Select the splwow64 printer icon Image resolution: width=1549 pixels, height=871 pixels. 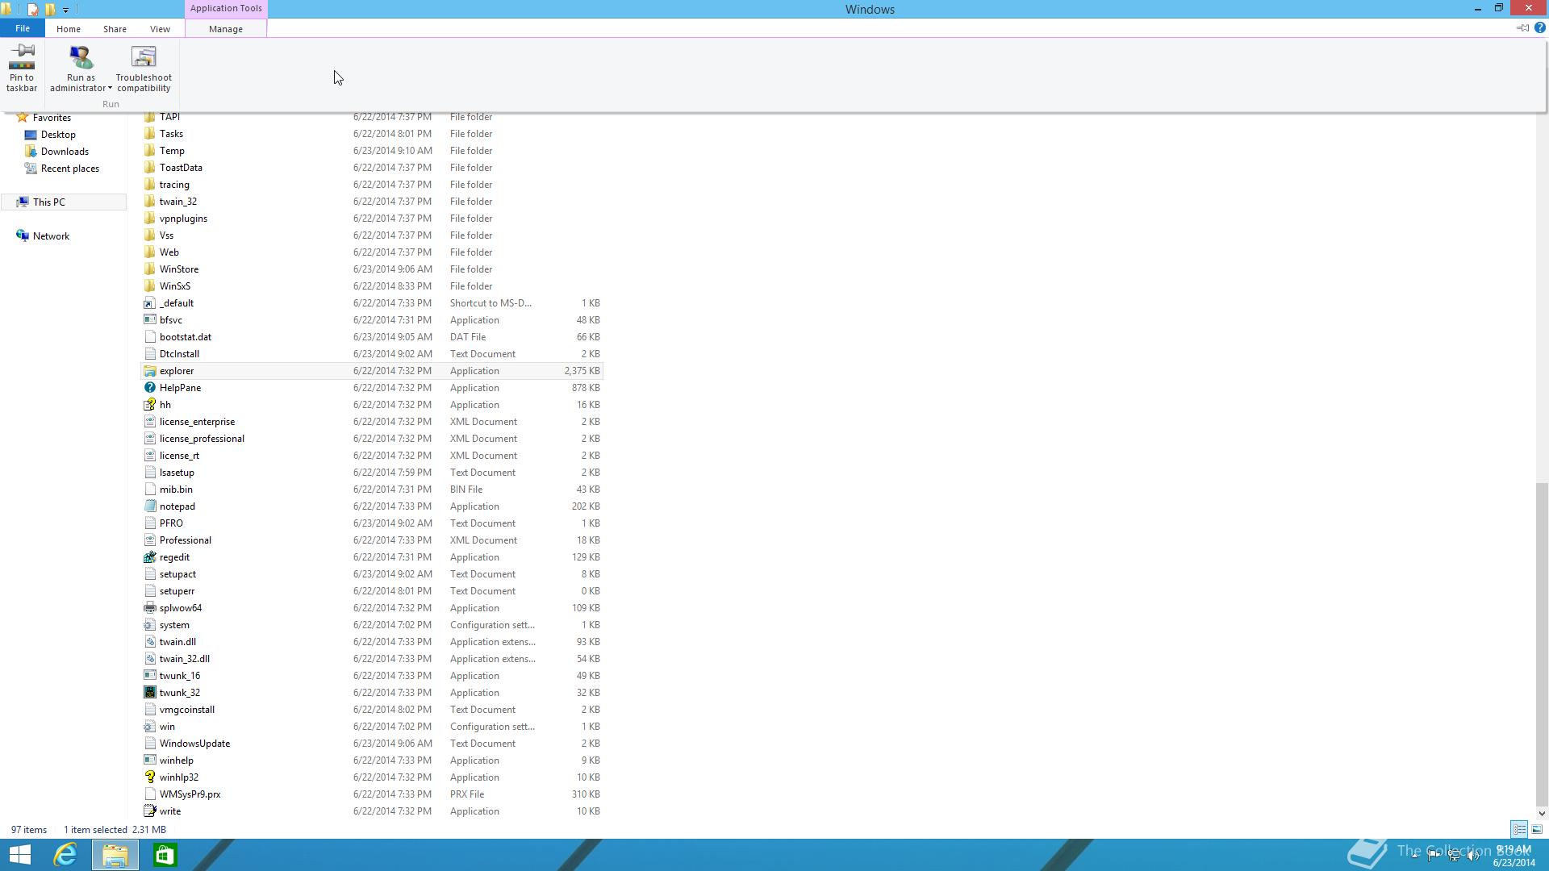149,608
